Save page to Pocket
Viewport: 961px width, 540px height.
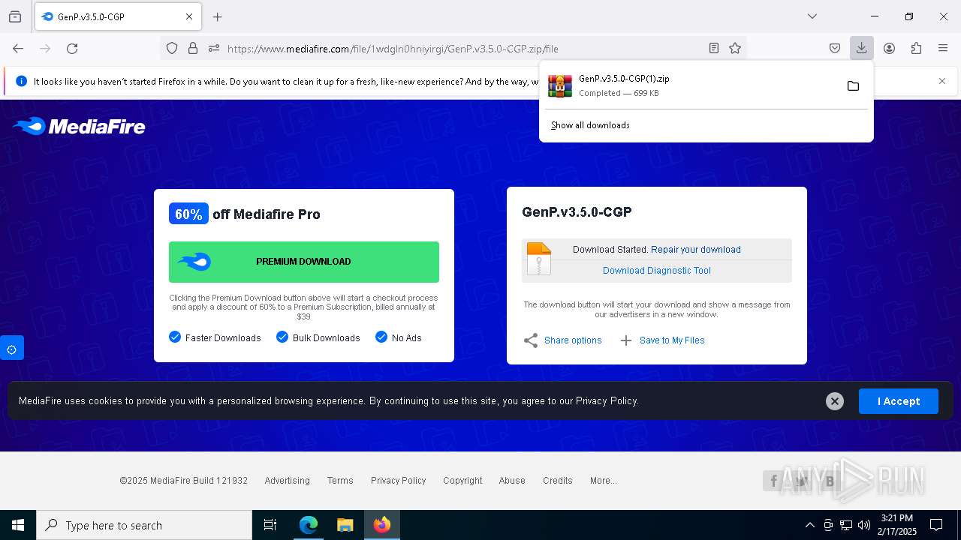(x=835, y=48)
